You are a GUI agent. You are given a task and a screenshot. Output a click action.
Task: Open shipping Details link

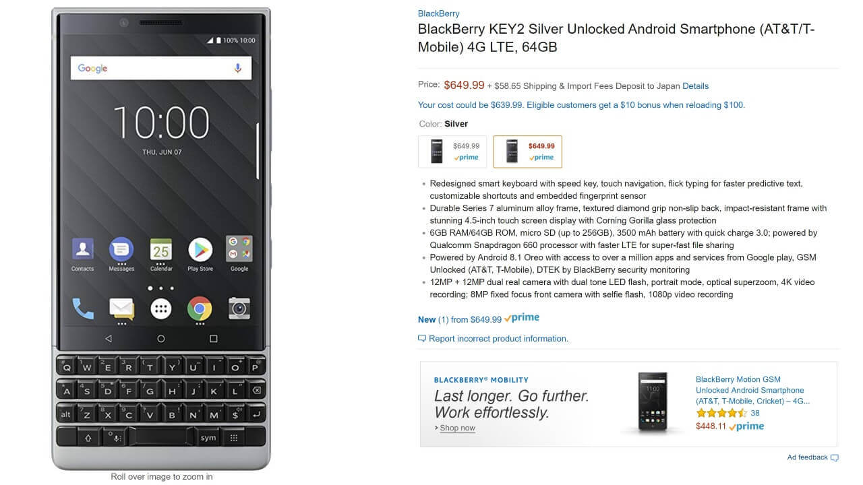tap(696, 86)
